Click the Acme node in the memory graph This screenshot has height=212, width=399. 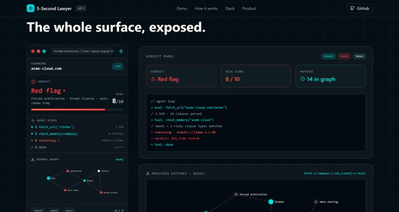[x=49, y=178]
